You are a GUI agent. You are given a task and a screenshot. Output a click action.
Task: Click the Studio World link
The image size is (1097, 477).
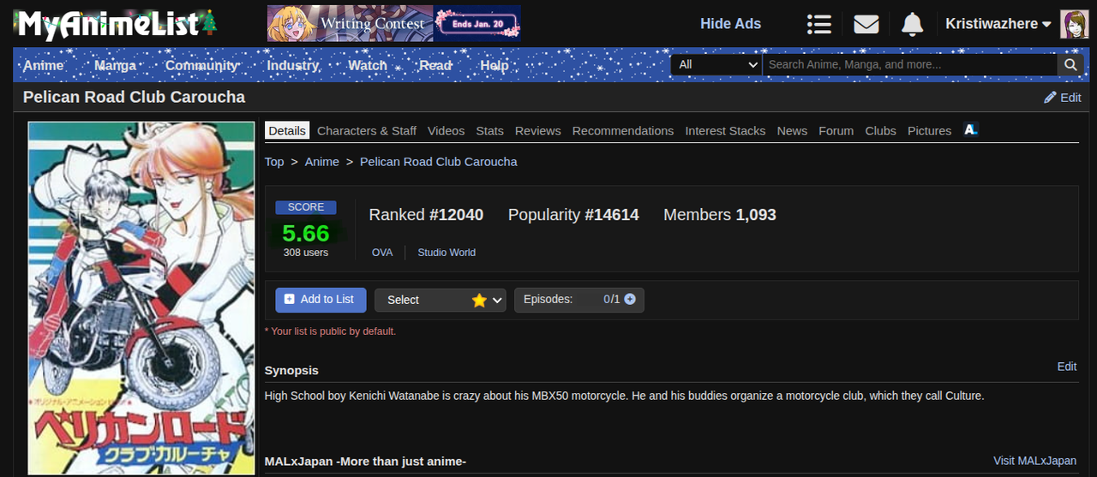coord(447,253)
